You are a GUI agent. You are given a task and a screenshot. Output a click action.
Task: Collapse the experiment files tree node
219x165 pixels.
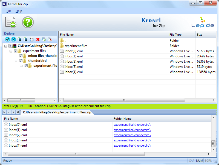pyautogui.click(x=11, y=51)
